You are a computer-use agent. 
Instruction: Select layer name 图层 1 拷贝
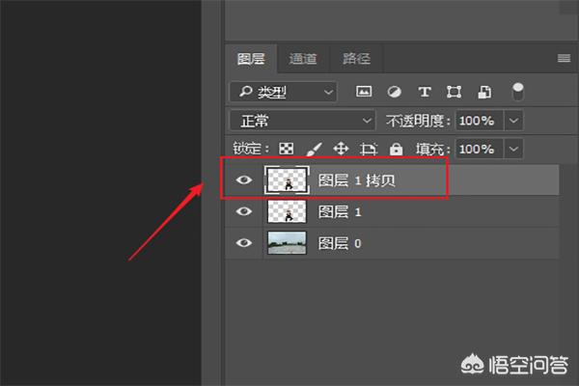click(357, 180)
